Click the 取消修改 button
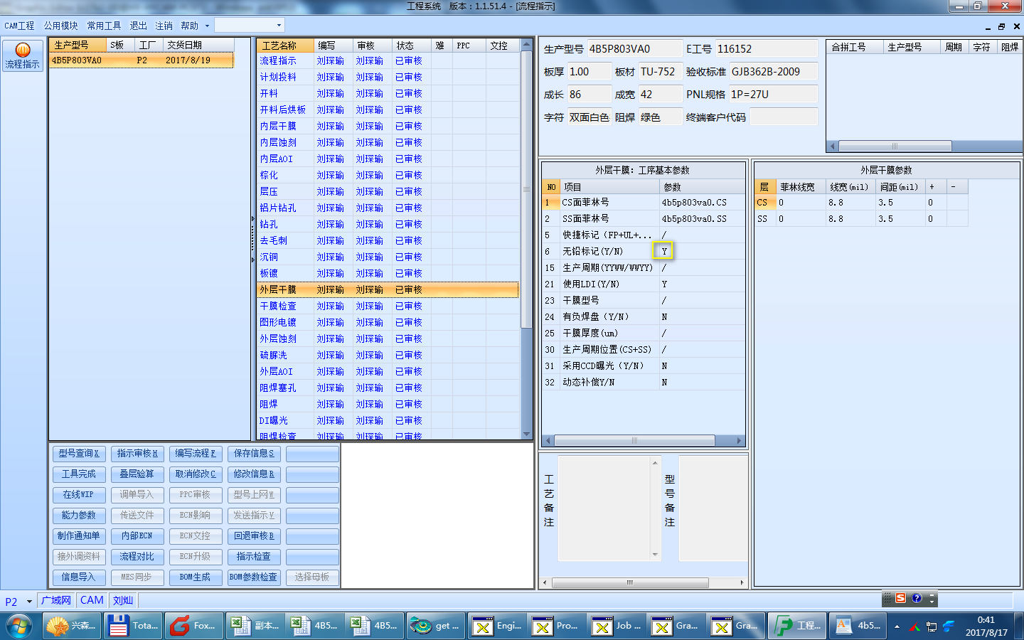The width and height of the screenshot is (1024, 640). (x=196, y=474)
